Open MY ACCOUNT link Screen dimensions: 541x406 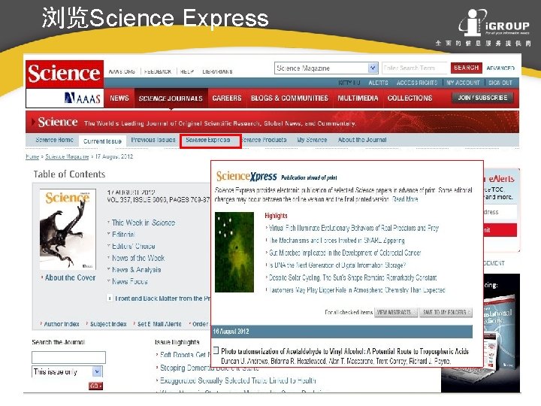coord(463,83)
